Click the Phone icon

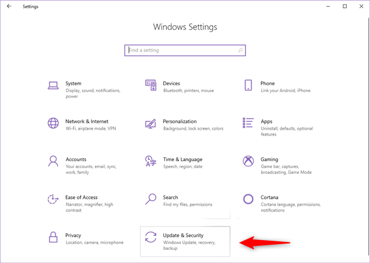[248, 85]
